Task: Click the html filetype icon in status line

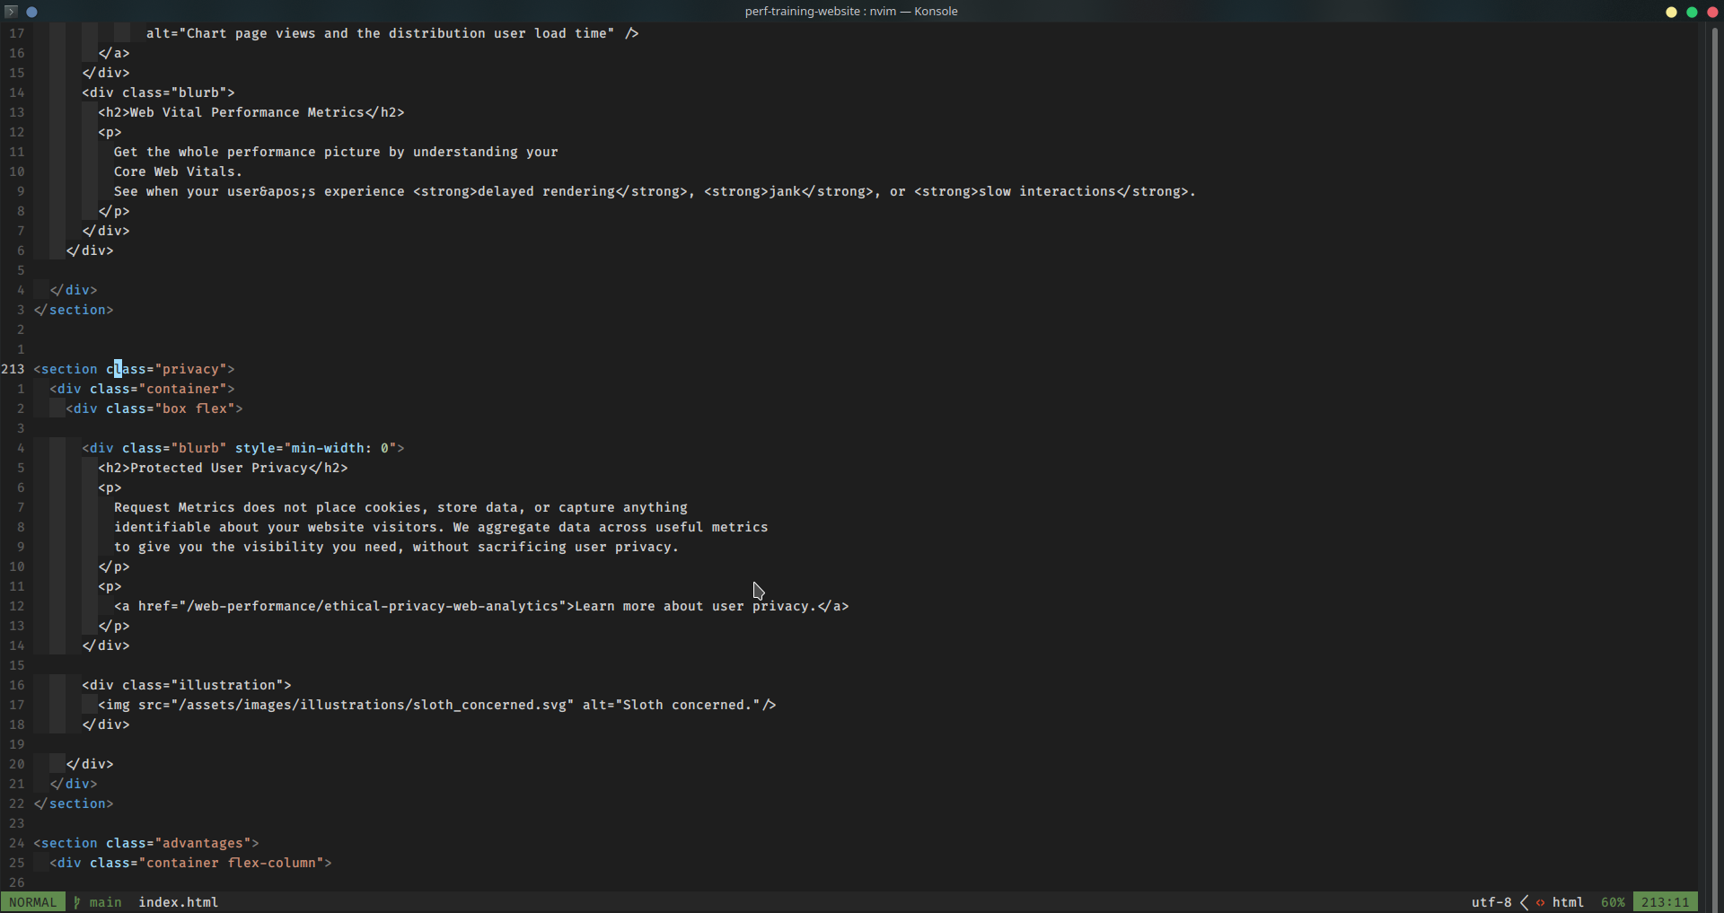Action: tap(1541, 902)
